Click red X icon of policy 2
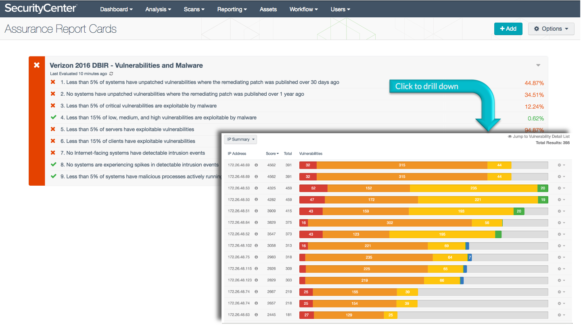The height and width of the screenshot is (331, 581). [53, 94]
